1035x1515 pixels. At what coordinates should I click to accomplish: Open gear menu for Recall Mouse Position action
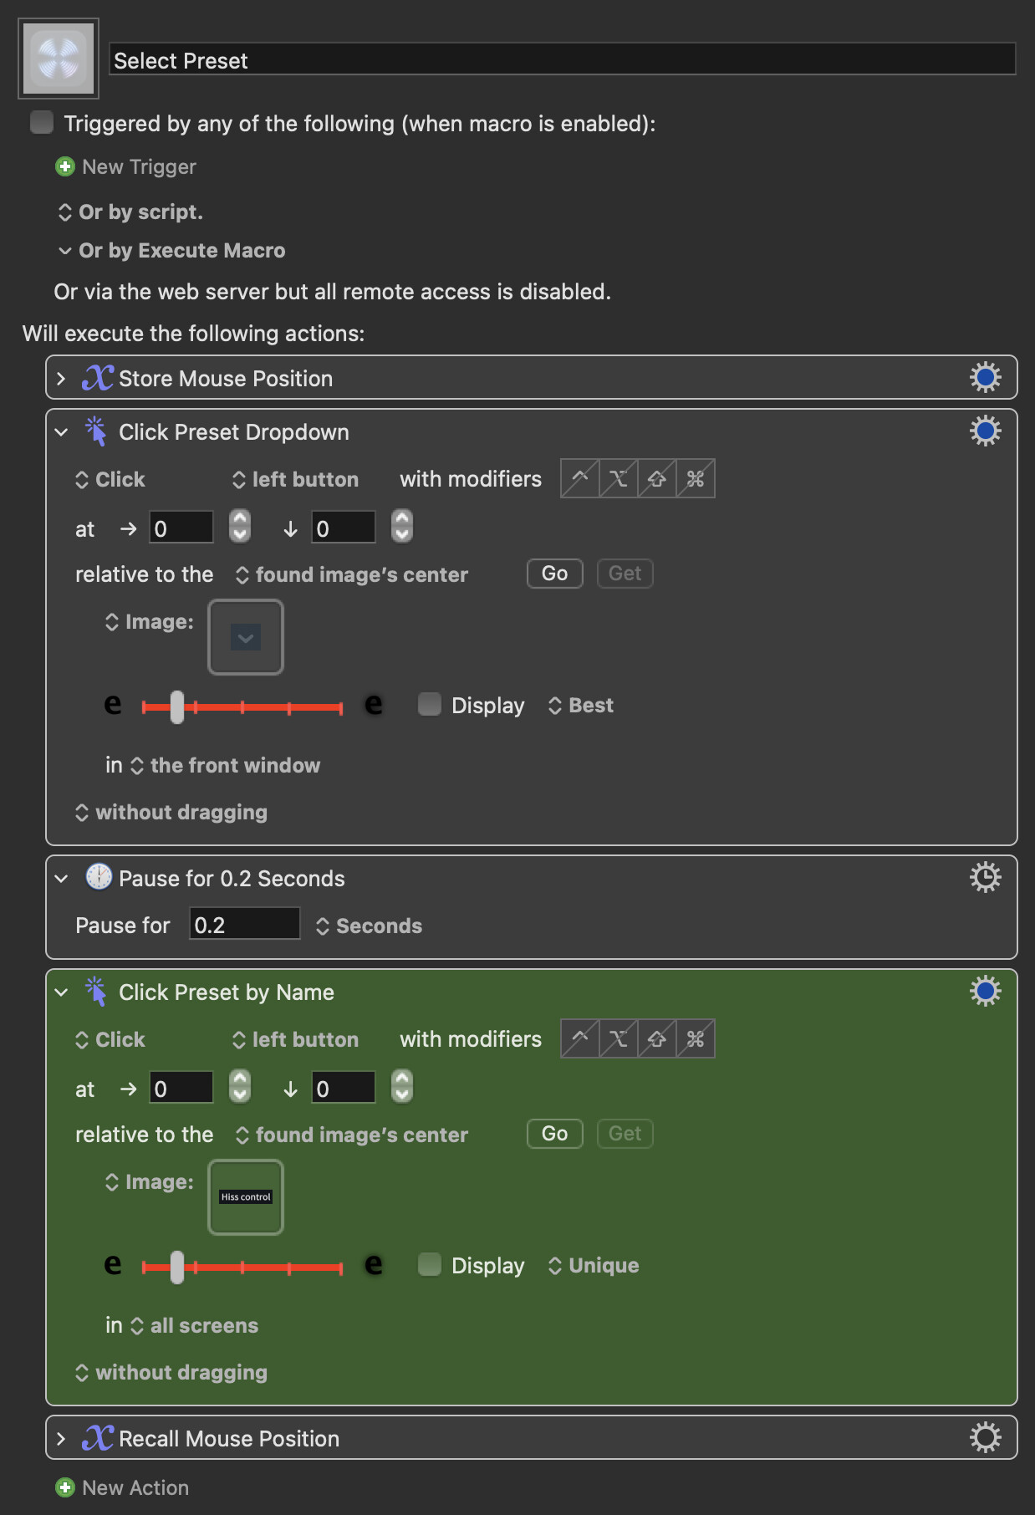coord(985,1438)
